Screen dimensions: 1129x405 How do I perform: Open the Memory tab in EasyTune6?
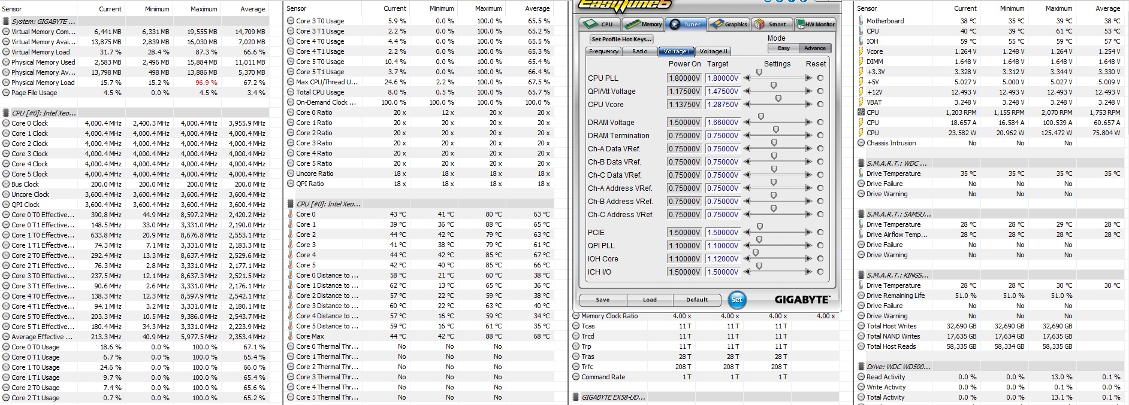[x=643, y=24]
